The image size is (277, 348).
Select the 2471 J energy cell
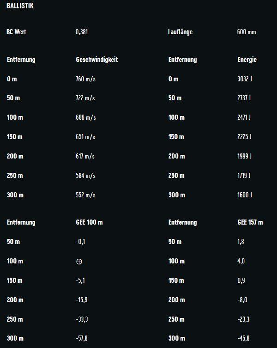(244, 117)
